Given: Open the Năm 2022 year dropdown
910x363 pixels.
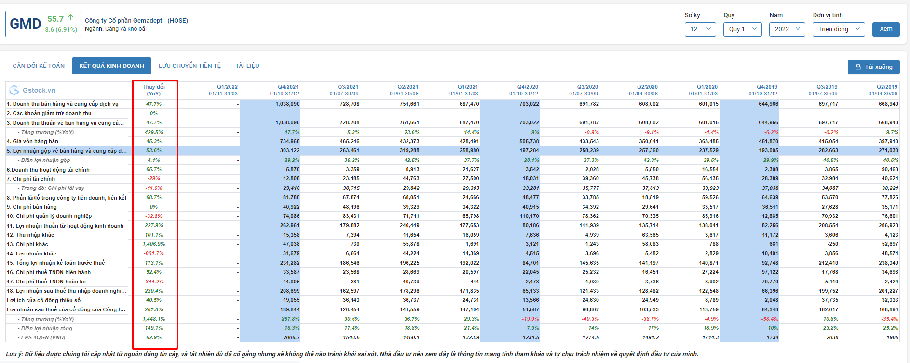Looking at the screenshot, I should (787, 29).
